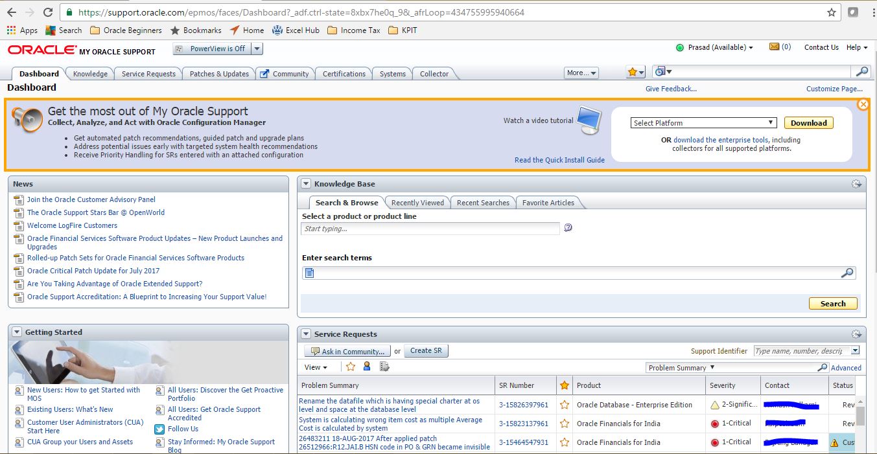Click the person filter icon in SR toolbar

tap(367, 367)
